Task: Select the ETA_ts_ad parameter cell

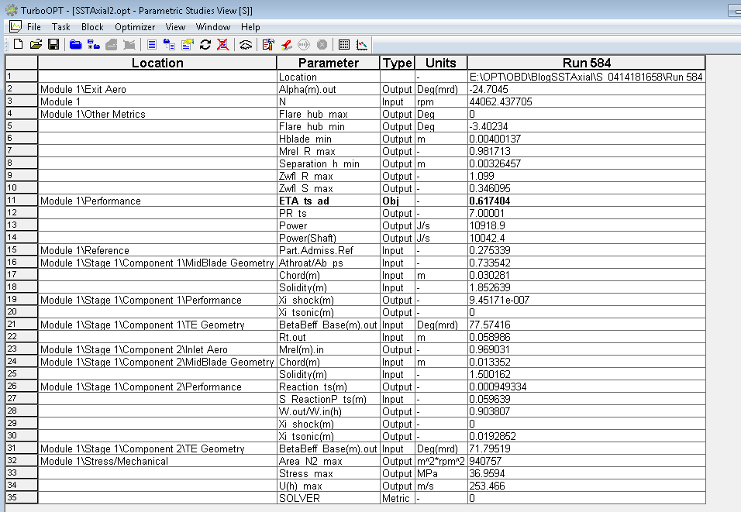Action: point(329,201)
